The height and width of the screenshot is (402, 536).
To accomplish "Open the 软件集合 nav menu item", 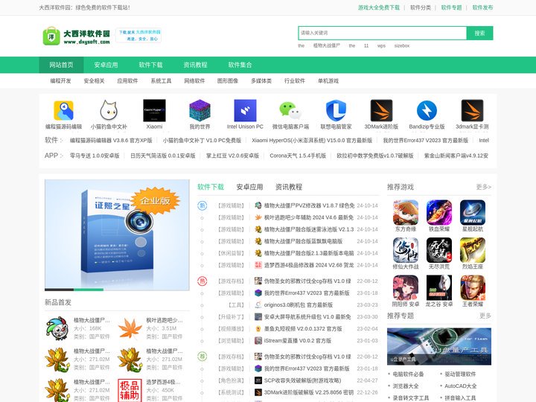I will point(240,65).
